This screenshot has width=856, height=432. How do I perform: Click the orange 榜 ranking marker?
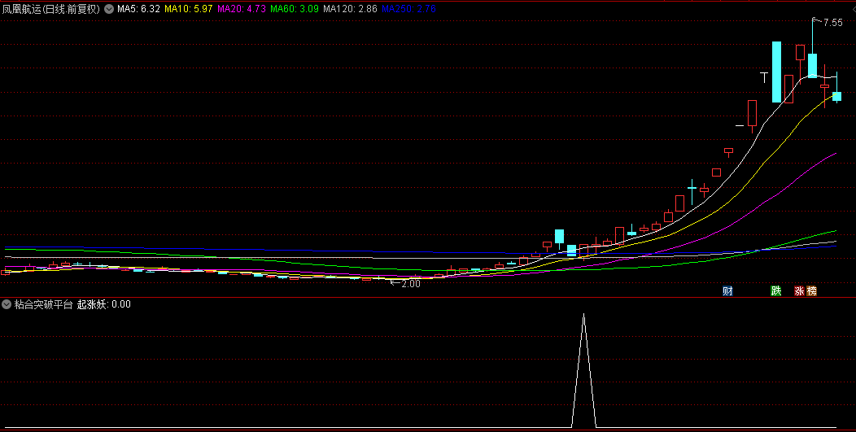[x=811, y=290]
